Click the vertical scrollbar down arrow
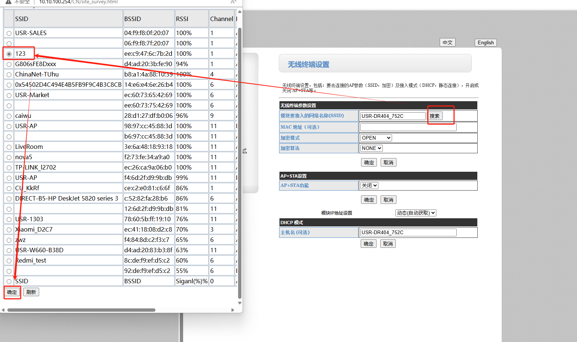577x342 pixels. 240,303
